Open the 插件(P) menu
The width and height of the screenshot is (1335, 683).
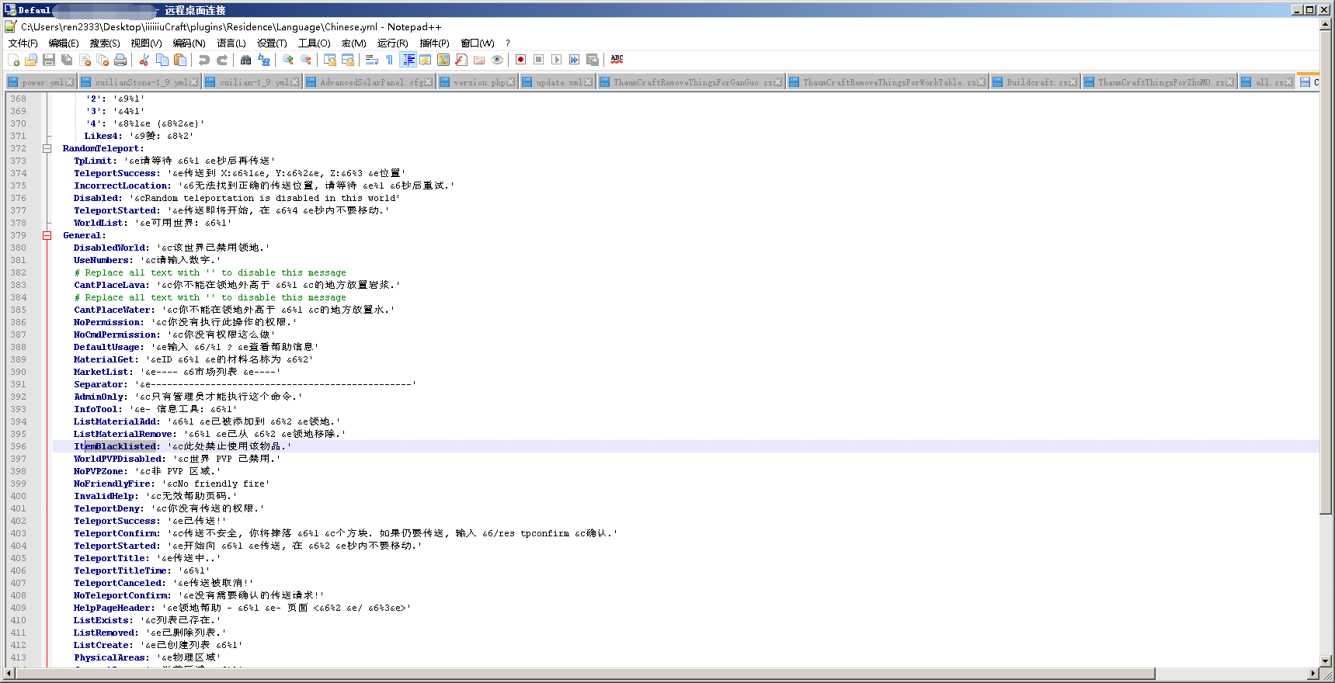pyautogui.click(x=434, y=43)
